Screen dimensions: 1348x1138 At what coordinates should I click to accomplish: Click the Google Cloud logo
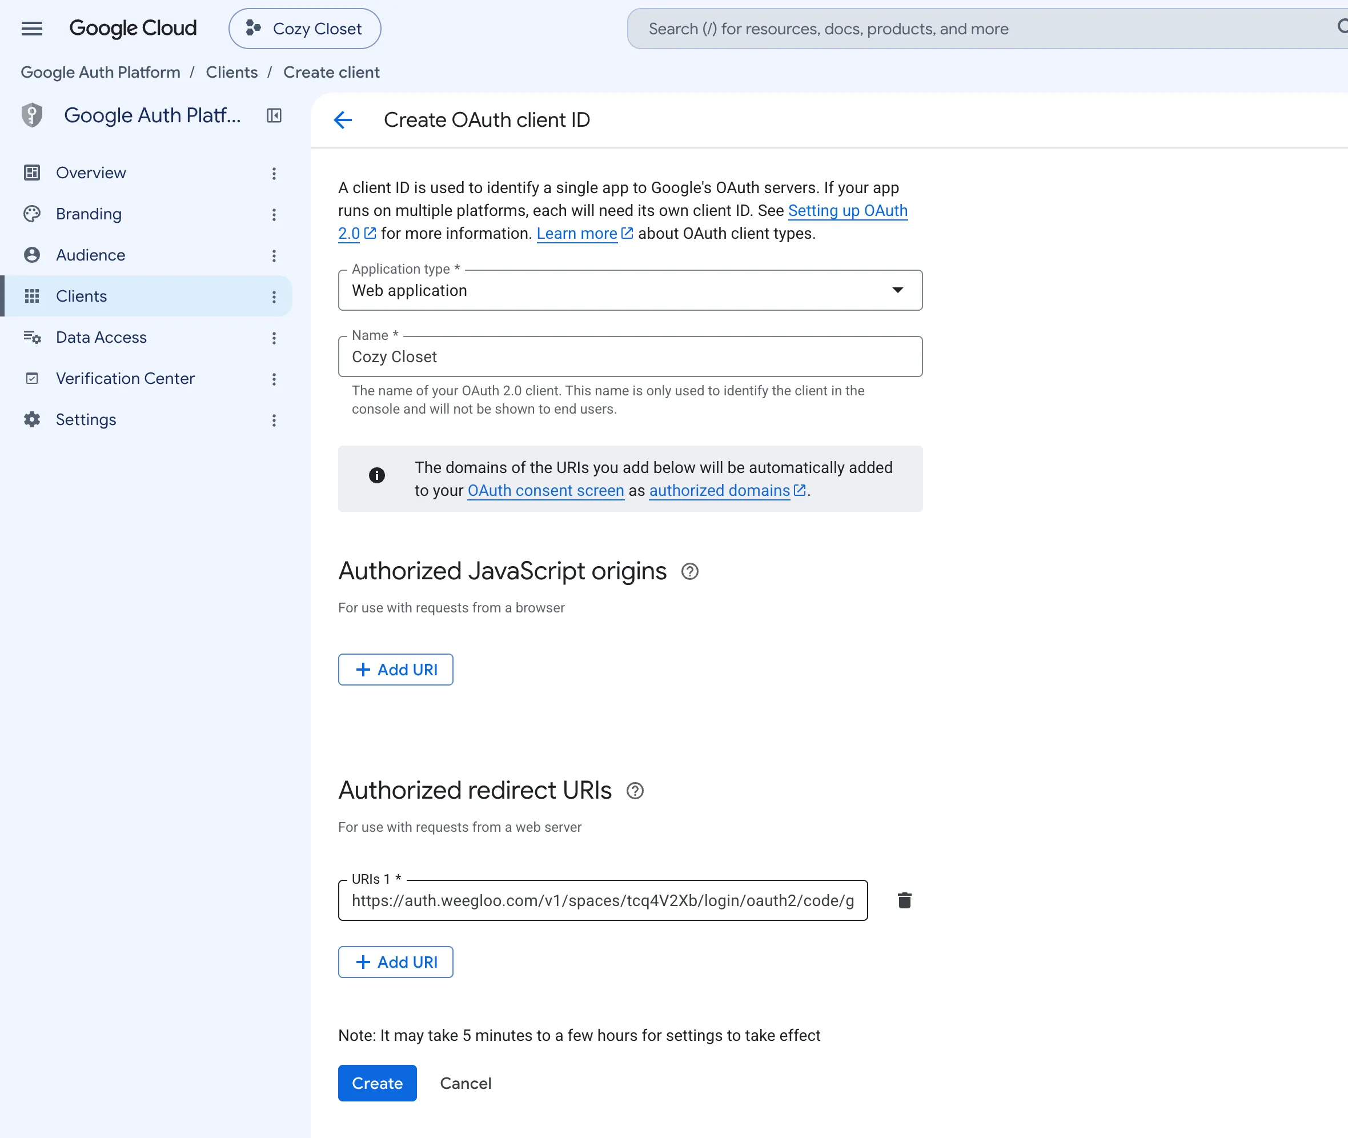(133, 29)
